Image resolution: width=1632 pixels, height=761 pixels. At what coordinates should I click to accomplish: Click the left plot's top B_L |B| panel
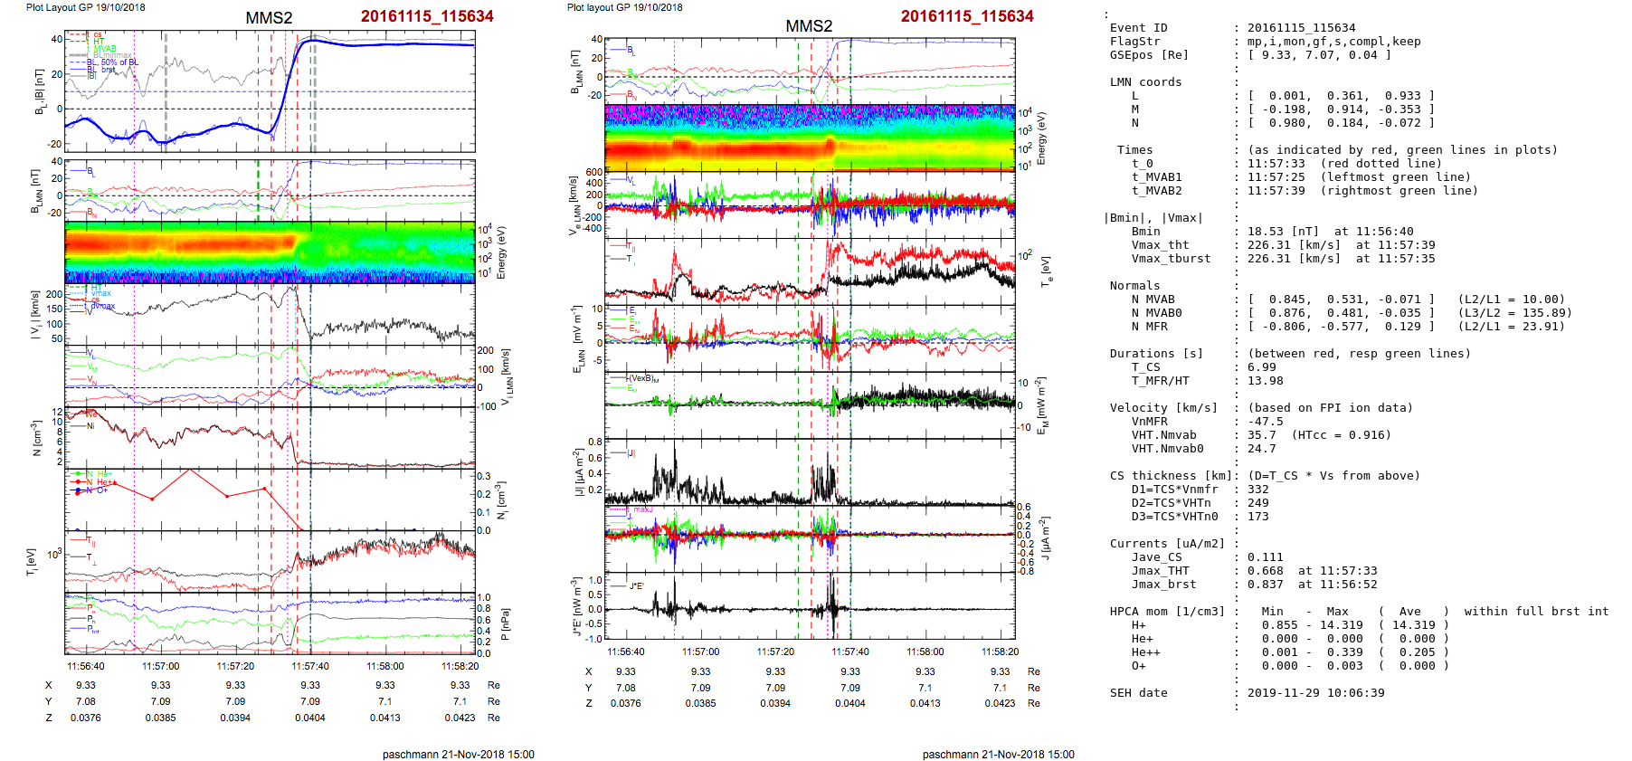(x=270, y=91)
